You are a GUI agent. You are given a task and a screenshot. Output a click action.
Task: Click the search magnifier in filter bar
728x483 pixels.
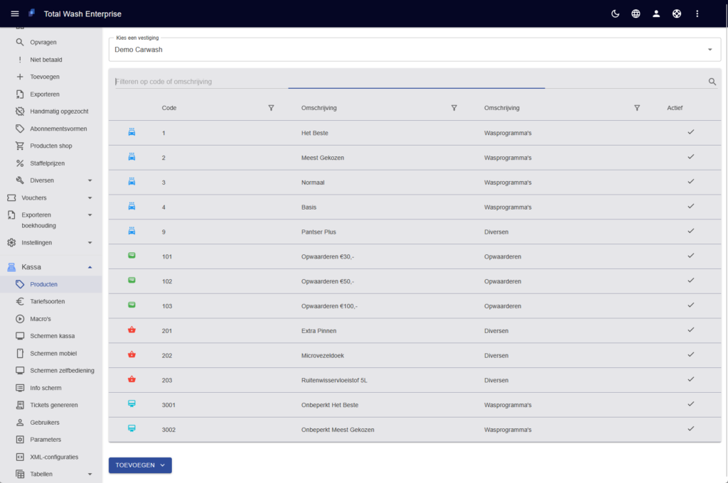click(x=712, y=82)
